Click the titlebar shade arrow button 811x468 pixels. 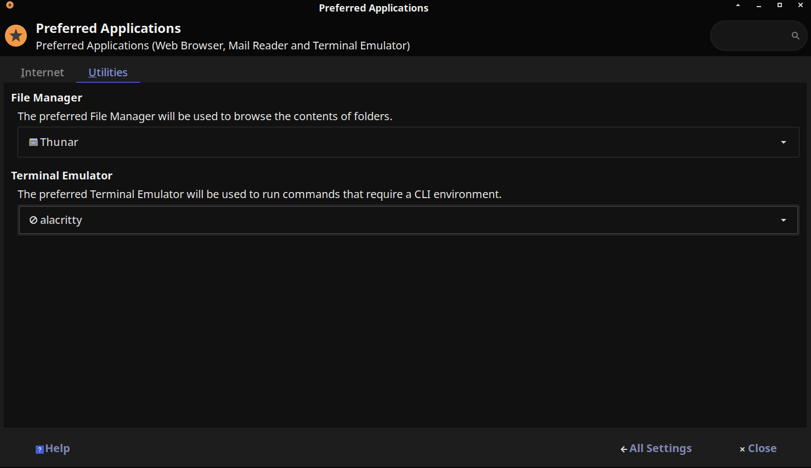click(x=737, y=5)
